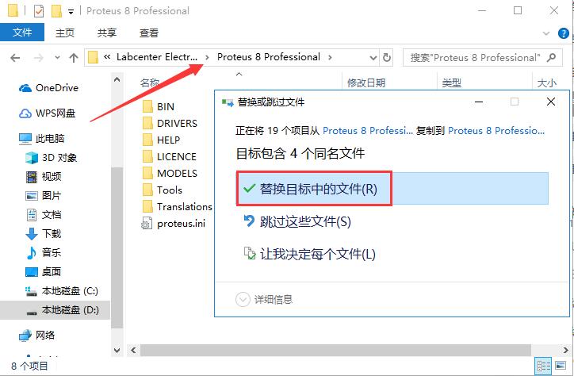Image resolution: width=574 pixels, height=376 pixels.
Task: Open Explorer help question-mark icon
Action: pos(563,33)
